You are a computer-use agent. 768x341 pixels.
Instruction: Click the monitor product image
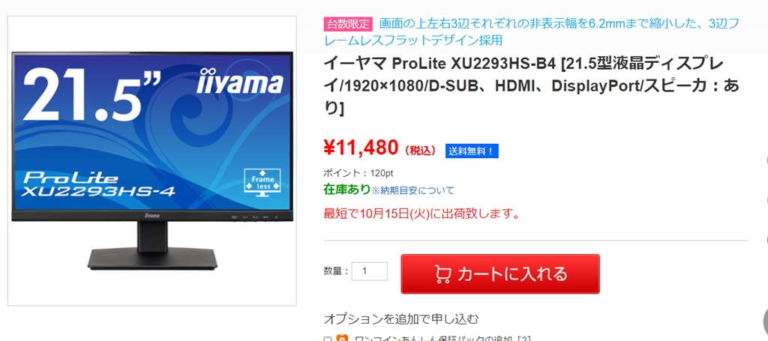(x=151, y=161)
